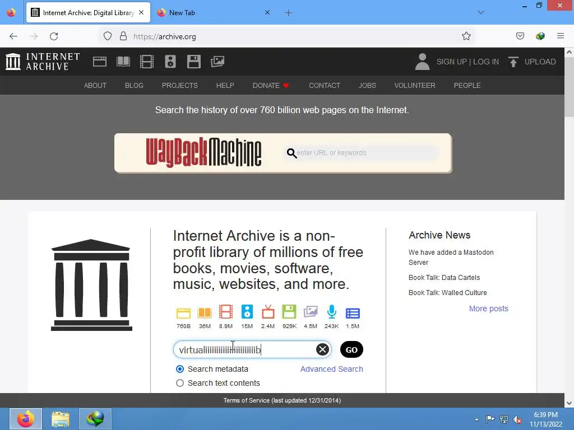574x430 pixels.
Task: Open the ABOUT menu item
Action: click(x=95, y=85)
